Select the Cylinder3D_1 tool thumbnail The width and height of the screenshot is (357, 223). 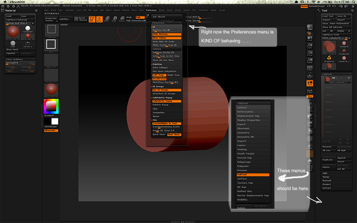click(344, 59)
